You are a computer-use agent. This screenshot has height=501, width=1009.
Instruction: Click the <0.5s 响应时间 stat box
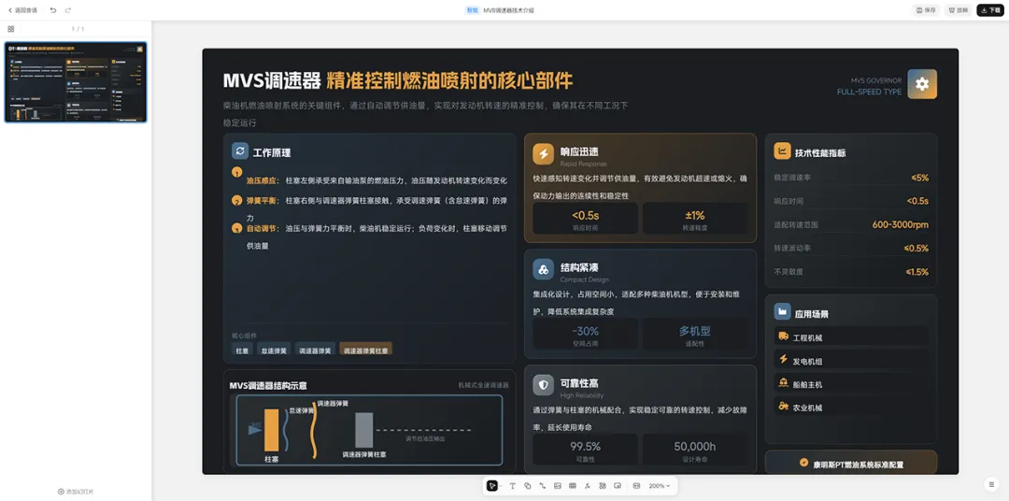(586, 219)
